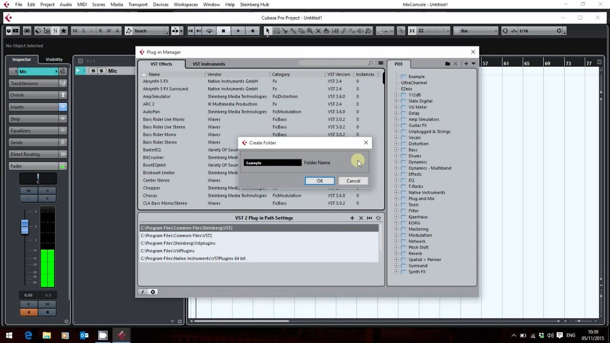Screen dimensions: 610x343
Task: Solo the Mic track in track list
Action: [x=101, y=71]
